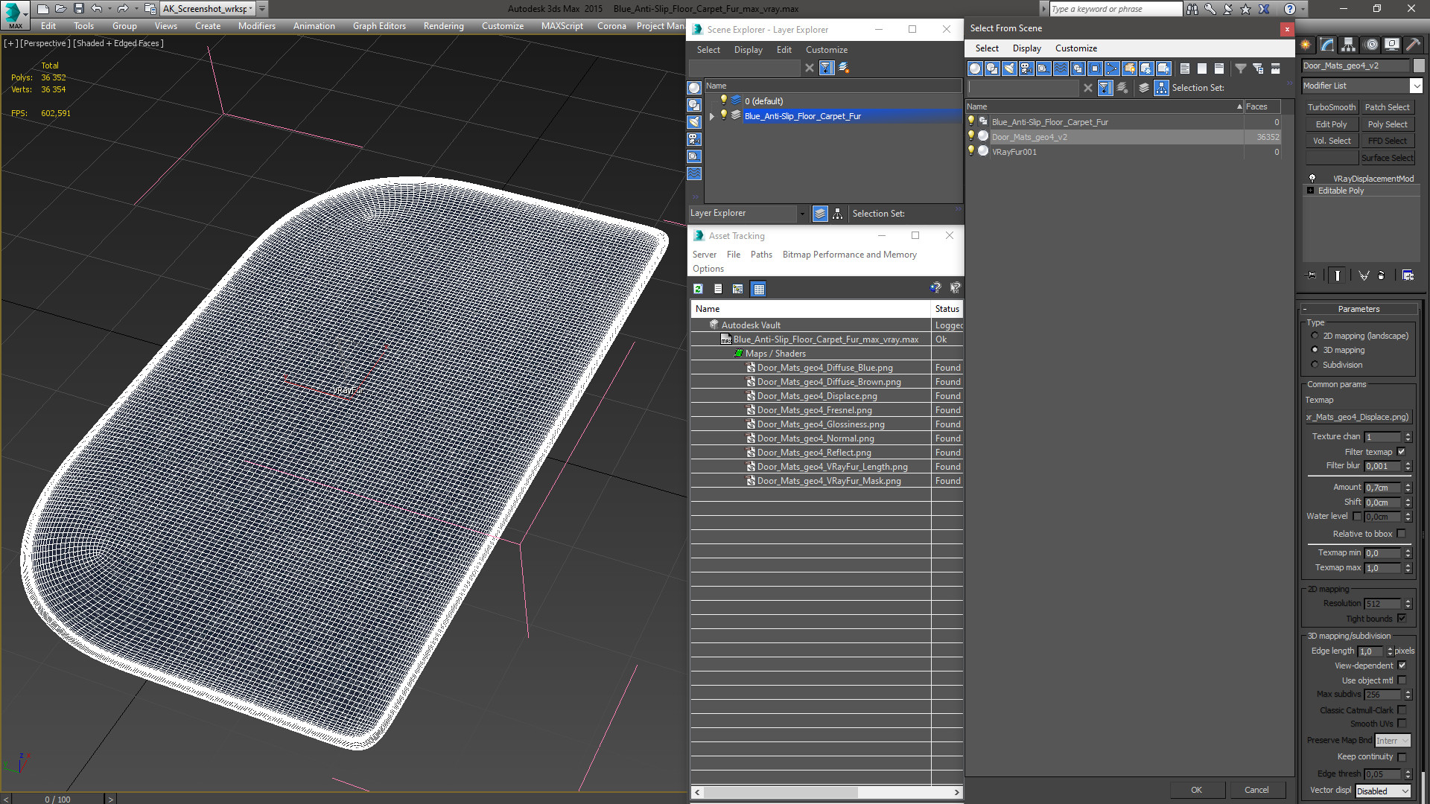Image resolution: width=1430 pixels, height=804 pixels.
Task: Open Customize menu in Scene Explorer
Action: [826, 50]
